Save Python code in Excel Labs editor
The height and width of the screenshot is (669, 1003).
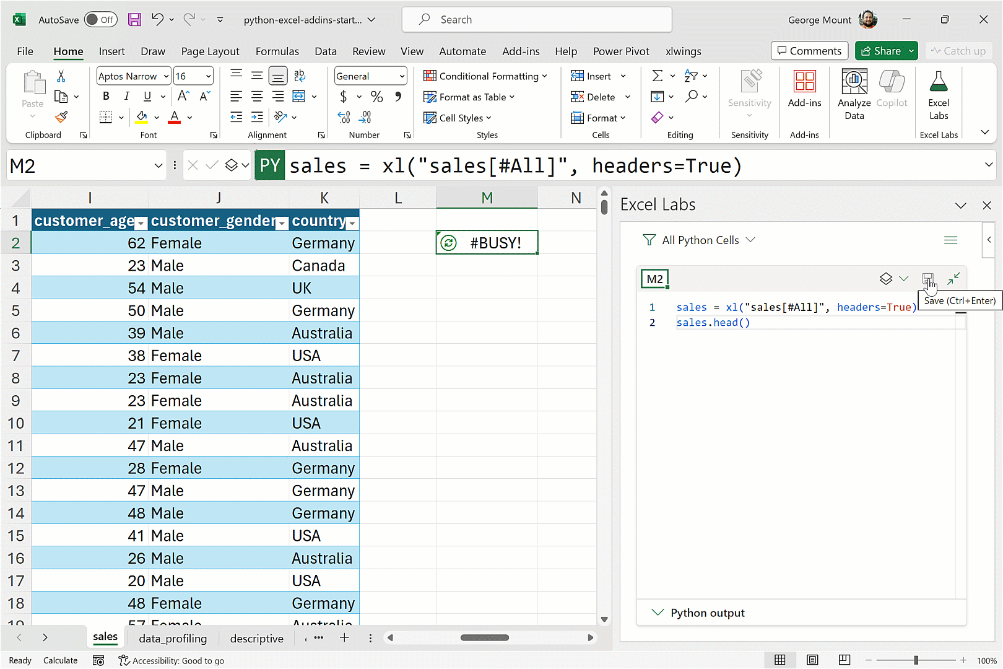coord(927,279)
